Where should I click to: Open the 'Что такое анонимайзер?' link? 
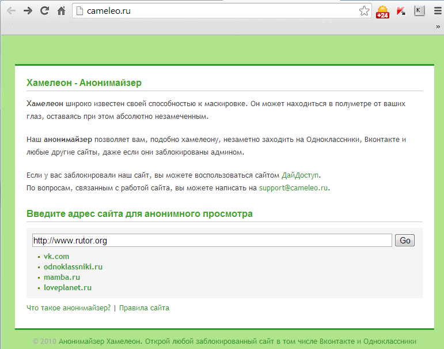click(x=69, y=308)
